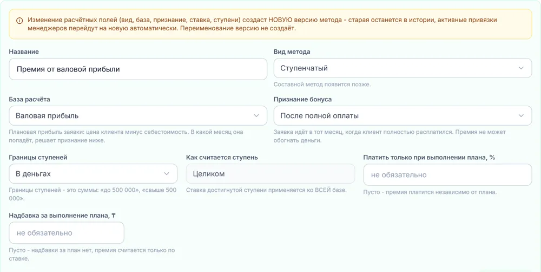Click the label Как считается ступень
Image resolution: width=541 pixels, height=272 pixels.
point(222,157)
